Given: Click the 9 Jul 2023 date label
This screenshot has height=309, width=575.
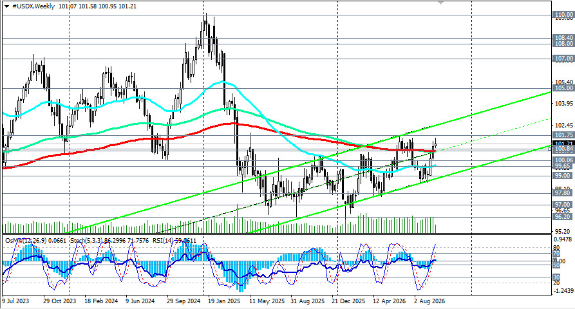Looking at the screenshot, I should pyautogui.click(x=15, y=301).
